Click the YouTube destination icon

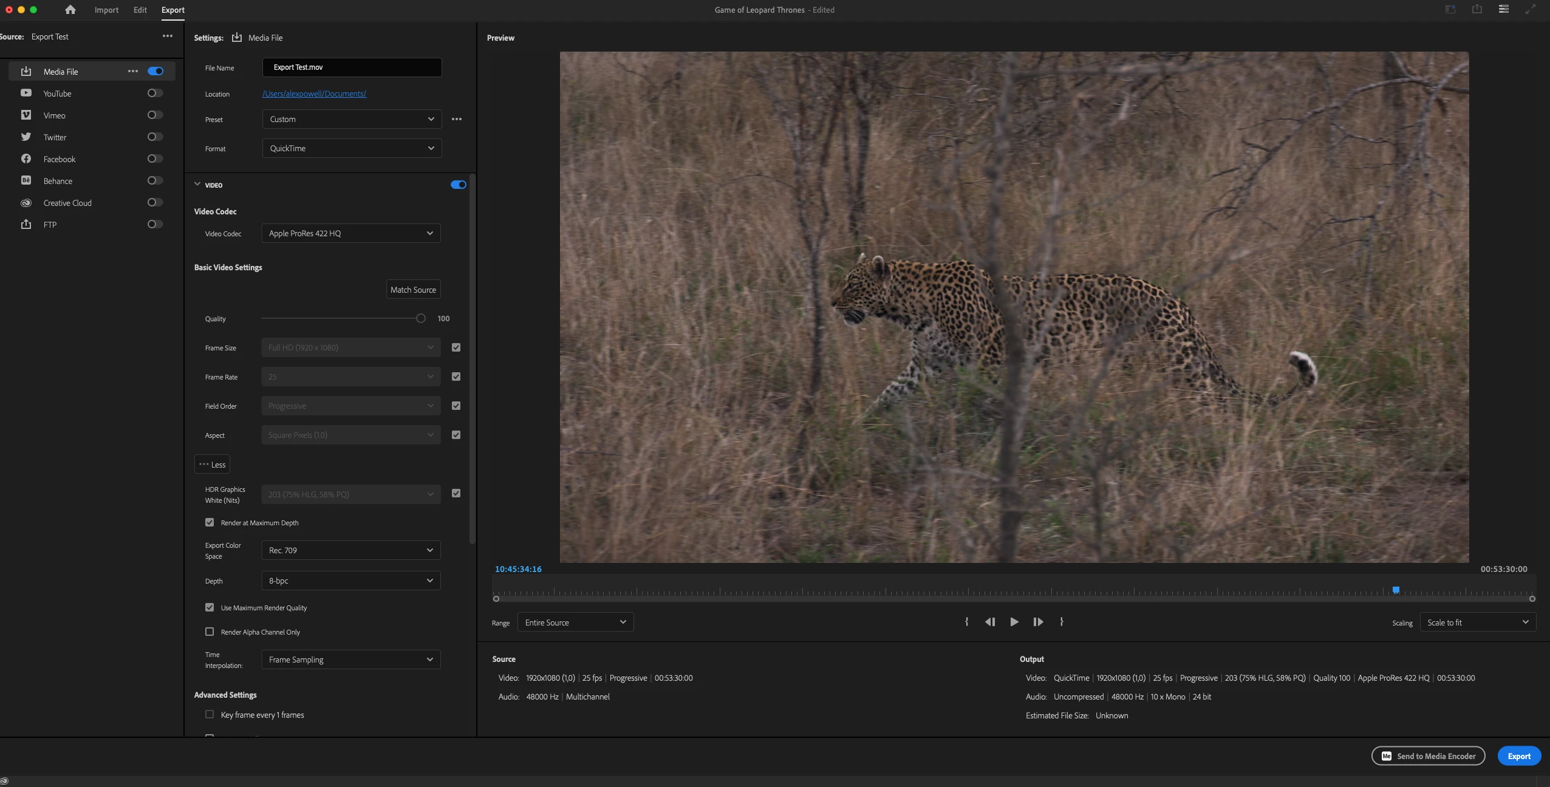[26, 93]
